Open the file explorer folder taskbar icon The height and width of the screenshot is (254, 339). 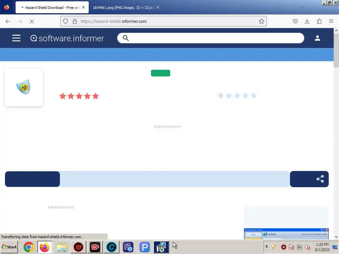tap(62, 247)
